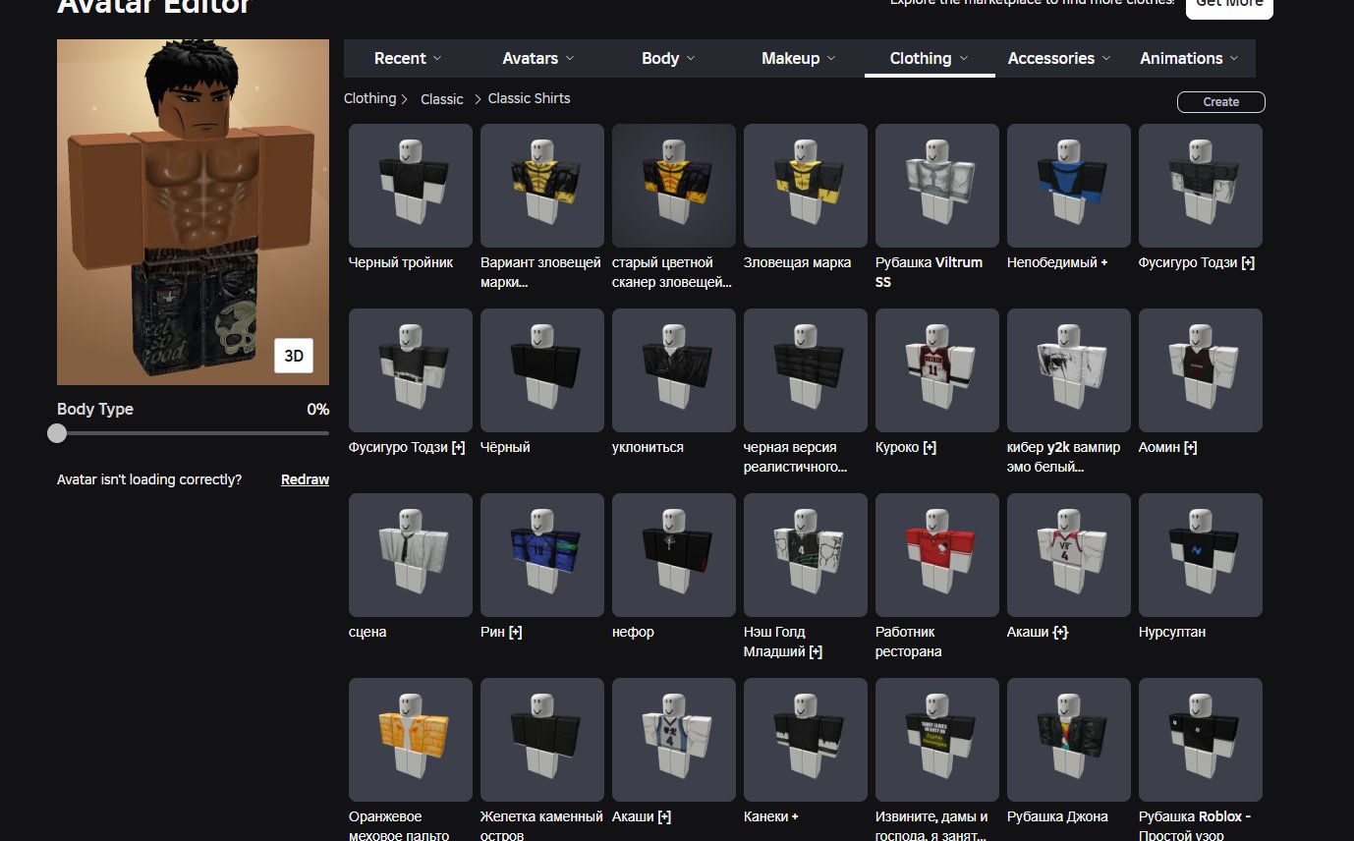Adjust the Body Type slider handle
This screenshot has width=1354, height=841.
point(57,433)
